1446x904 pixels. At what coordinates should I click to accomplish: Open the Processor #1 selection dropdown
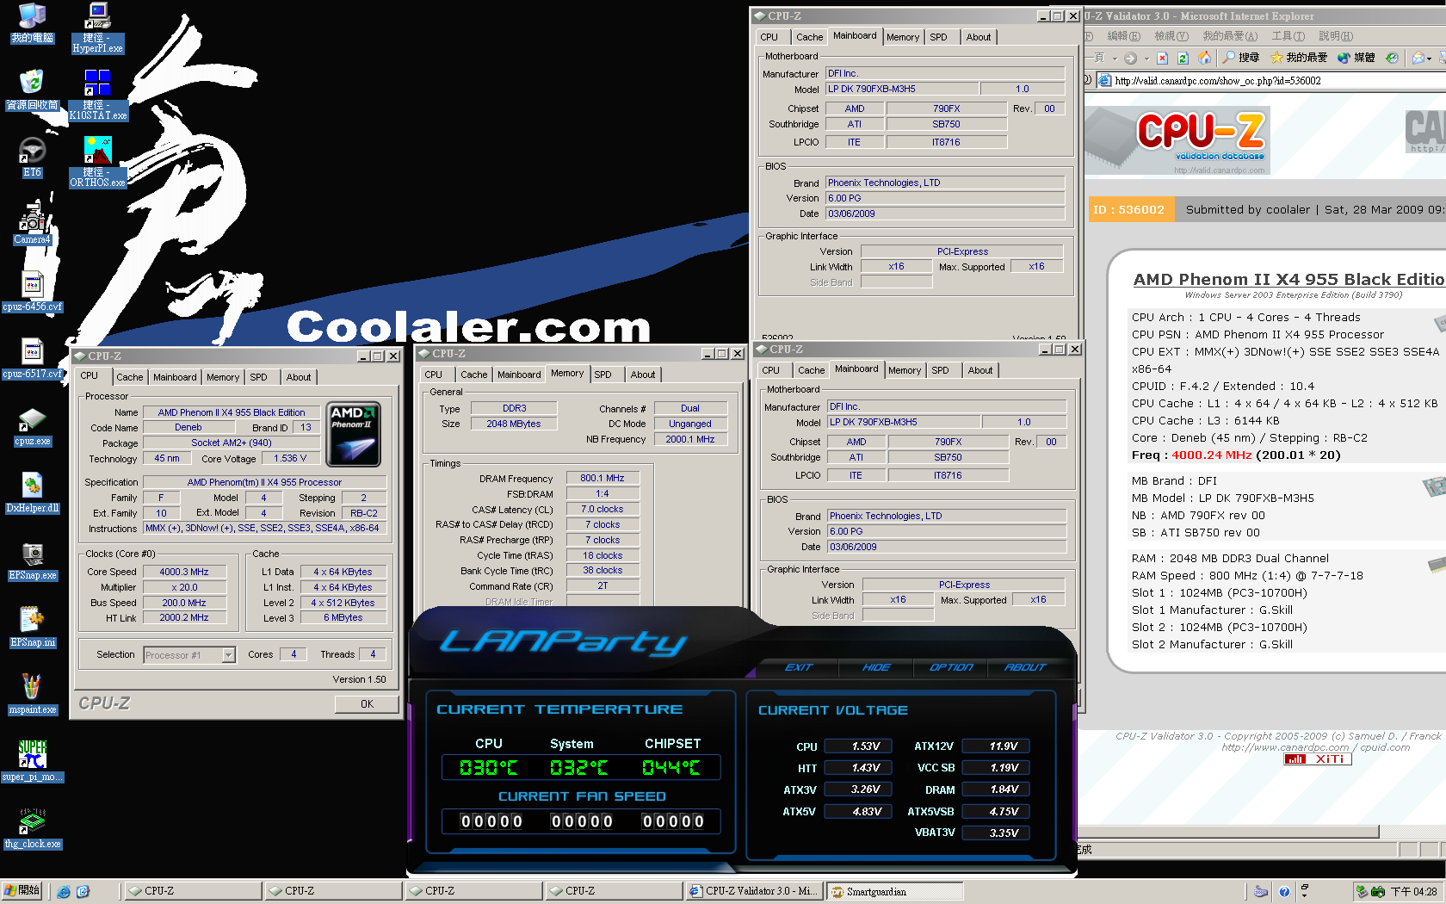(189, 655)
